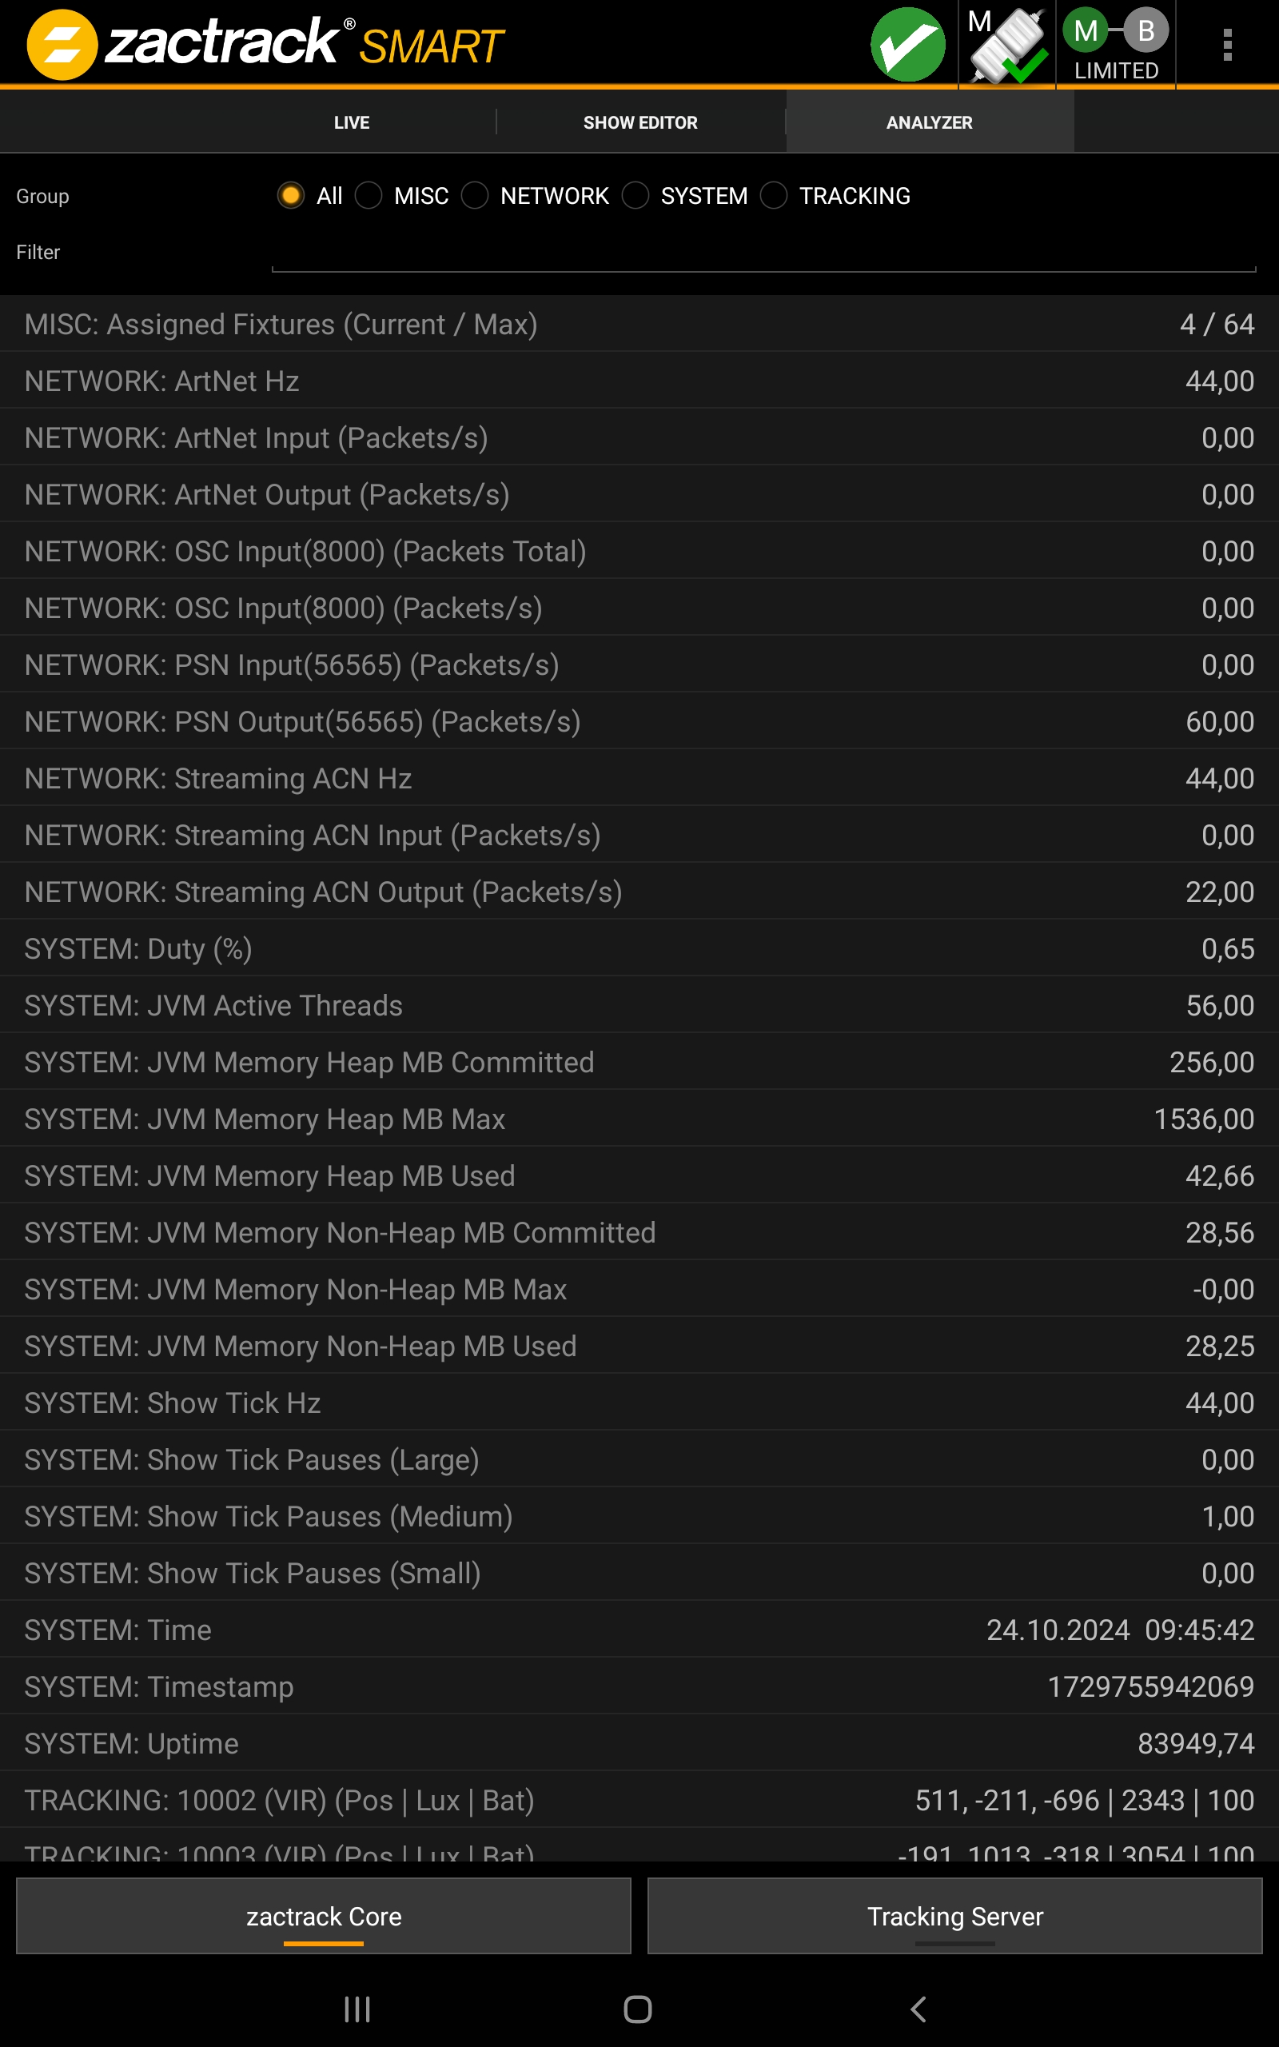This screenshot has width=1279, height=2047.
Task: Click the Tracking Server button
Action: point(954,1916)
